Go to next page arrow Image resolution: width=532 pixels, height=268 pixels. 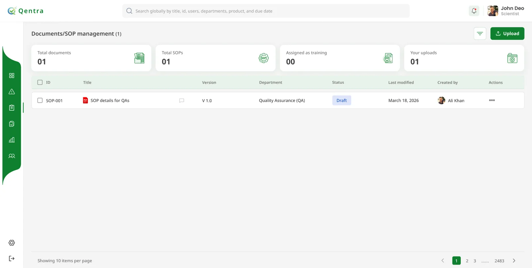(514, 261)
